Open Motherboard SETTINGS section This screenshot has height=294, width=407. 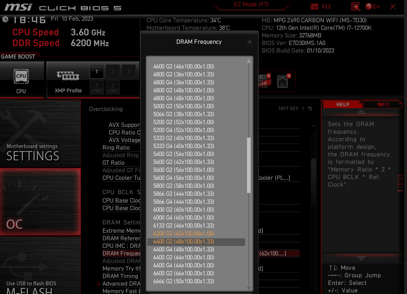point(40,133)
